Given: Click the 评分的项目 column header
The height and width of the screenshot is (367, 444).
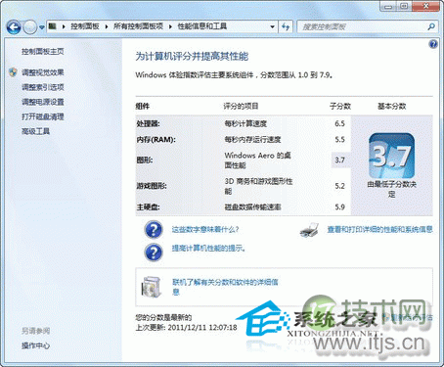Looking at the screenshot, I should point(241,106).
